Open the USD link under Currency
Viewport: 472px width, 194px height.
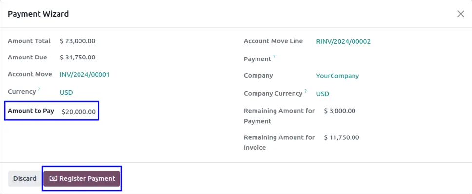66,92
